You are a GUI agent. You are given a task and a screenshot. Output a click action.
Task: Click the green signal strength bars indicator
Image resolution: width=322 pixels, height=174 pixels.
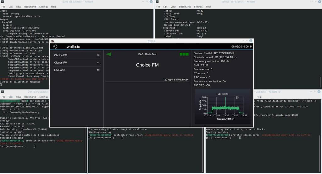pyautogui.click(x=109, y=54)
